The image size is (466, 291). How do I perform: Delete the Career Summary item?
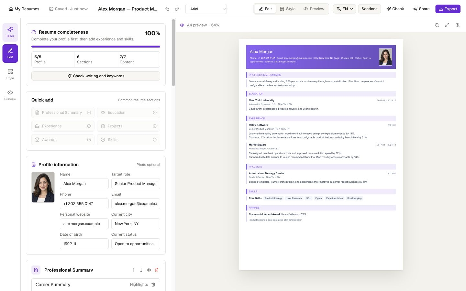(153, 285)
